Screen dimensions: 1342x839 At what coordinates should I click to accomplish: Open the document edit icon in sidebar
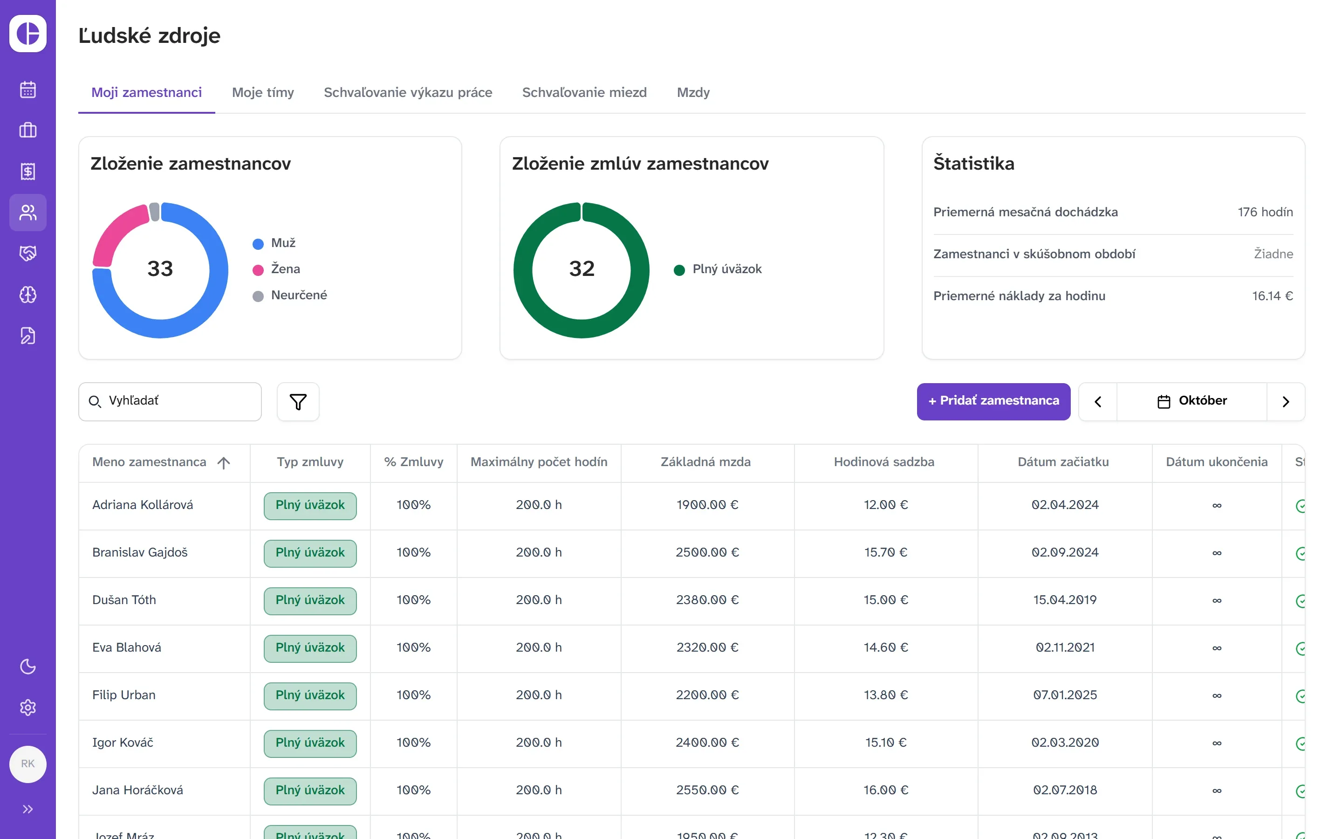pos(28,336)
